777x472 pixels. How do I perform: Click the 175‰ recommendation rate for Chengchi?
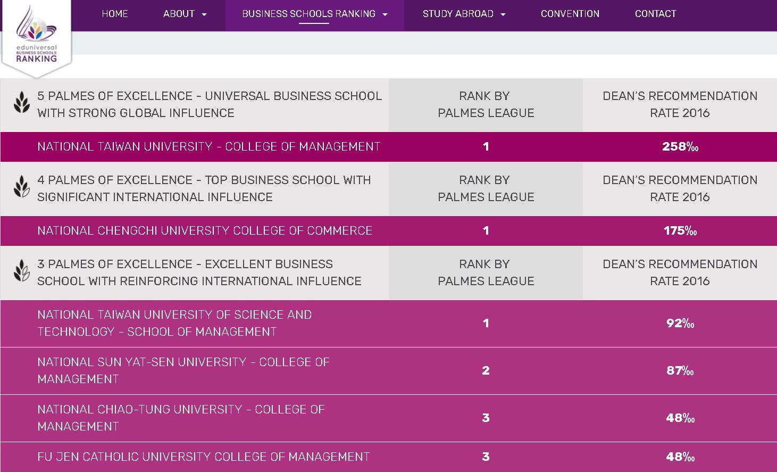click(680, 230)
